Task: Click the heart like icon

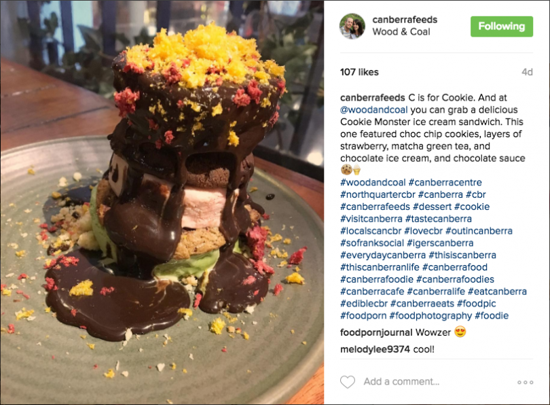Action: 348,382
